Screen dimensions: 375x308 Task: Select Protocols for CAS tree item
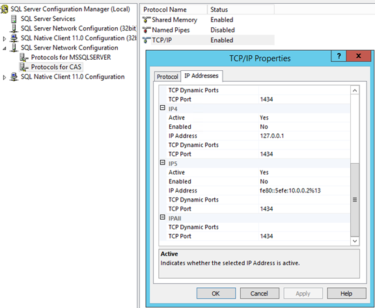tap(56, 67)
